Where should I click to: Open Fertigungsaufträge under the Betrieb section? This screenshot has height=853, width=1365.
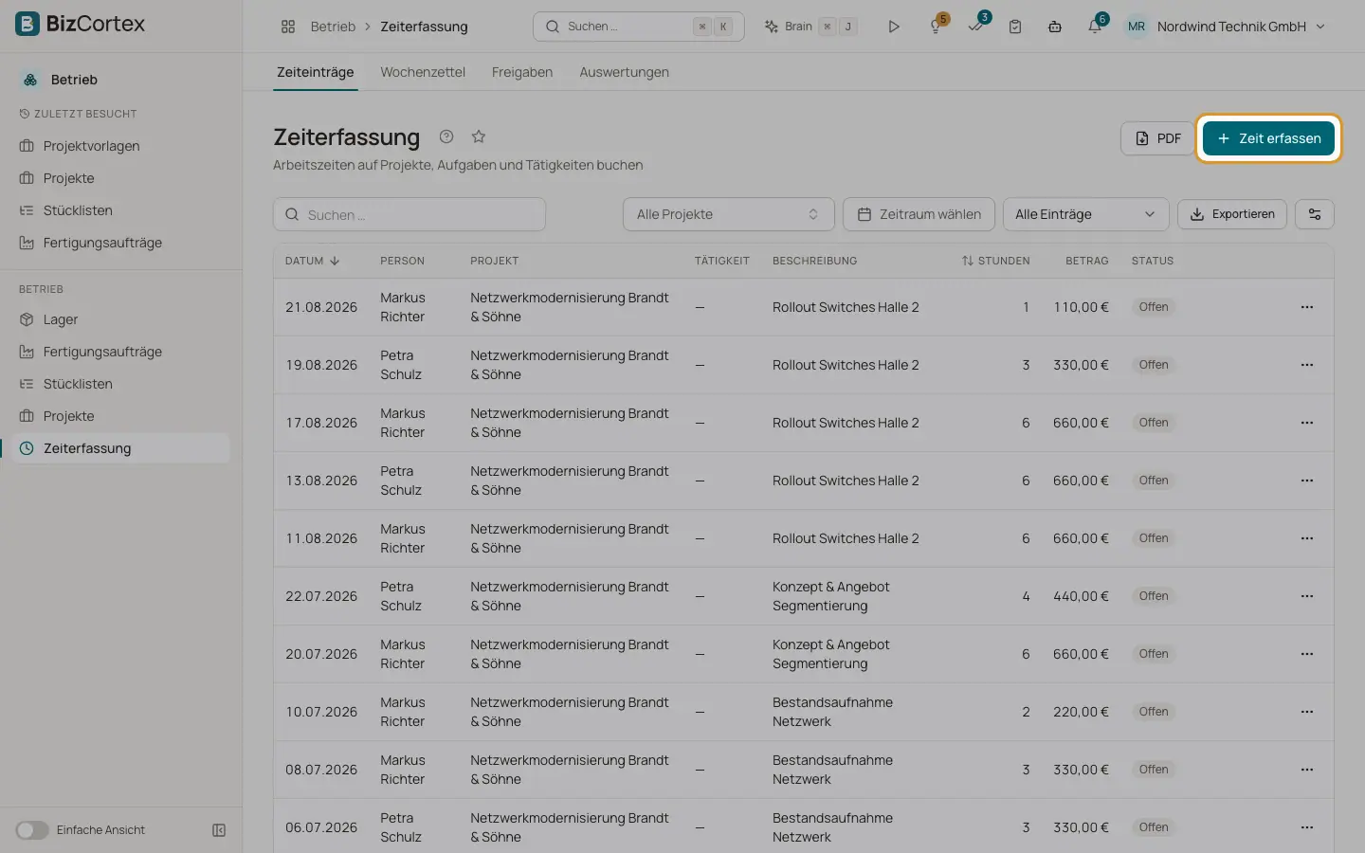tap(102, 352)
